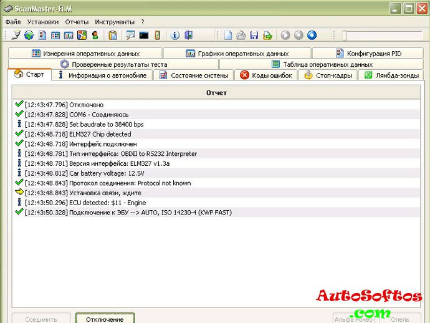Open the Коды ошибок tab
This screenshot has width=430, height=323.
point(266,75)
